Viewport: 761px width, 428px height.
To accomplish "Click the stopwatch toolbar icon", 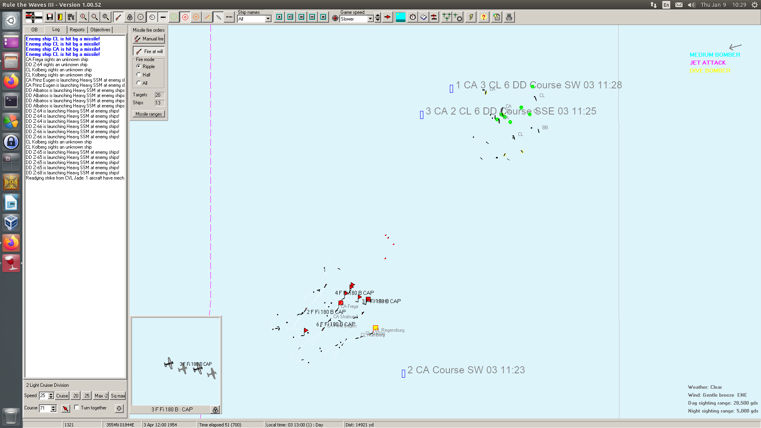I will pyautogui.click(x=413, y=17).
